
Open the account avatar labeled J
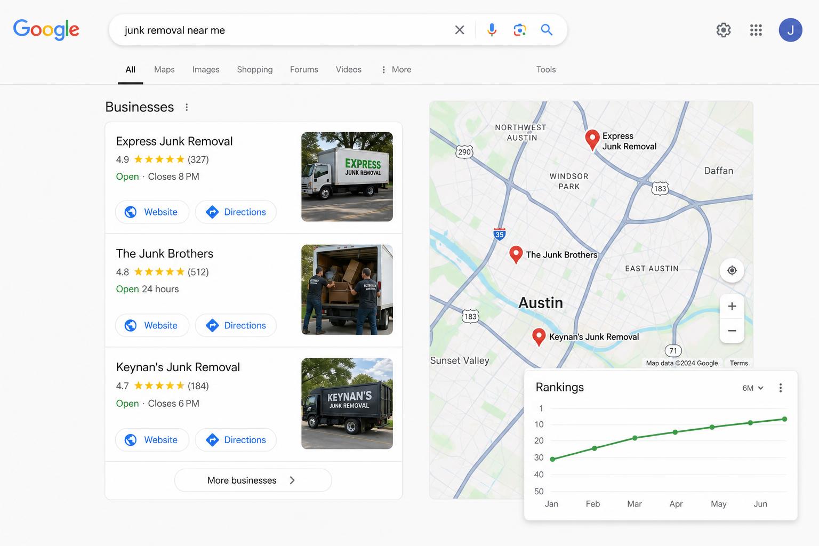click(791, 30)
